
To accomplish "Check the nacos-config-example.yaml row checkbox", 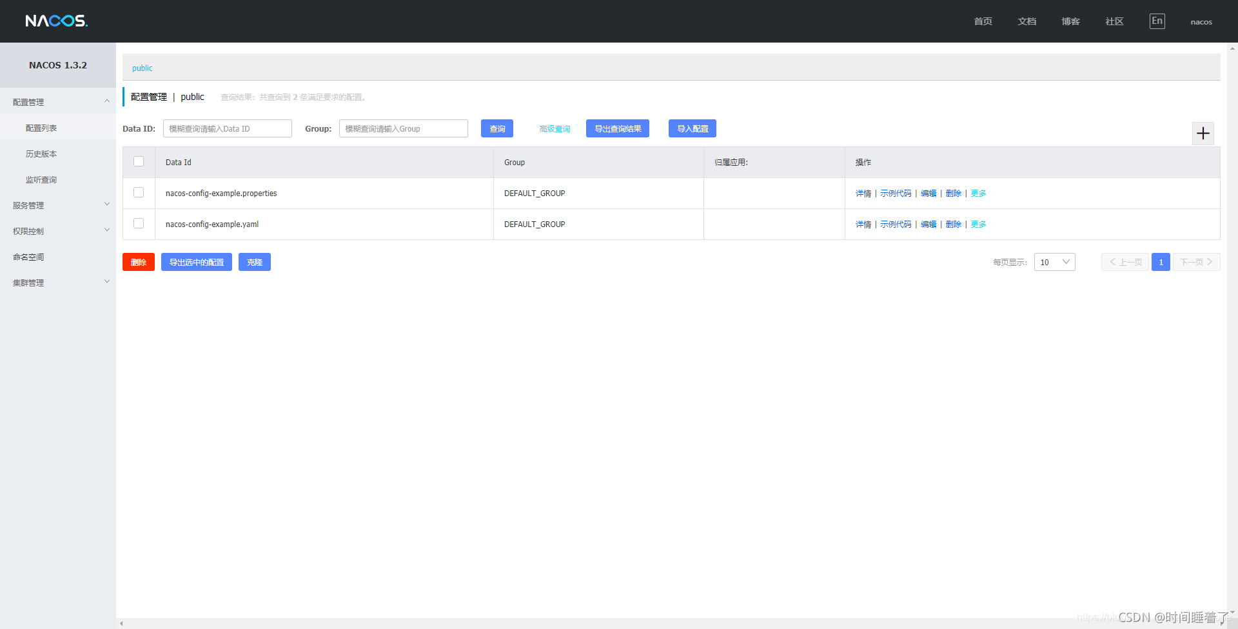I will (139, 223).
